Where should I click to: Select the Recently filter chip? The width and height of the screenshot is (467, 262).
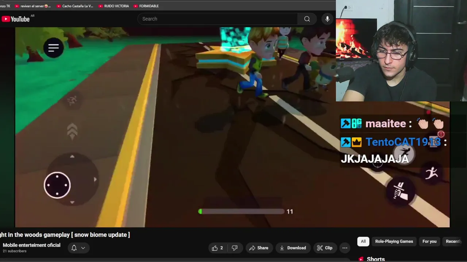click(x=454, y=241)
